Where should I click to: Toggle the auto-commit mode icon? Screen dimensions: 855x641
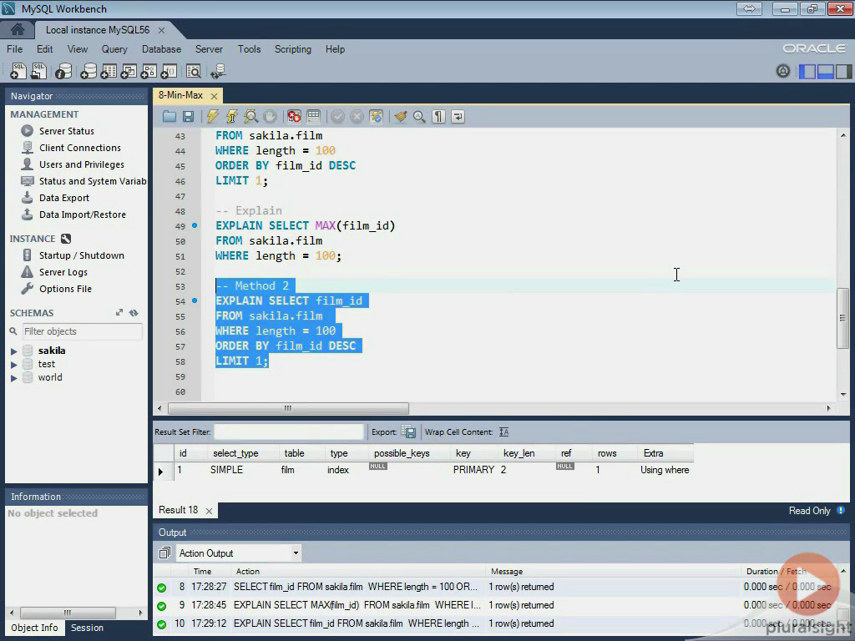point(376,116)
